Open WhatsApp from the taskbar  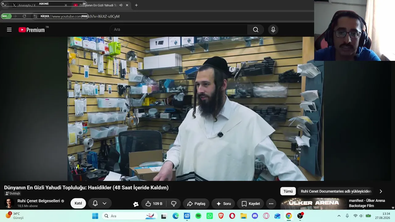pos(210,216)
